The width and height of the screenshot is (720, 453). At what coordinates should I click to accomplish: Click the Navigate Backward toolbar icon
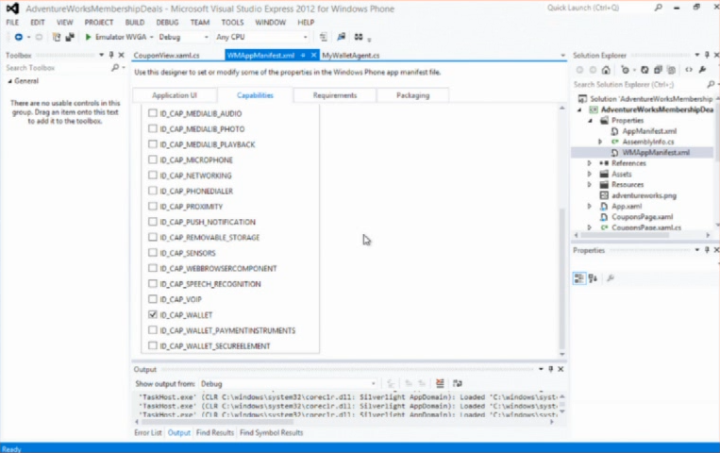(18, 37)
